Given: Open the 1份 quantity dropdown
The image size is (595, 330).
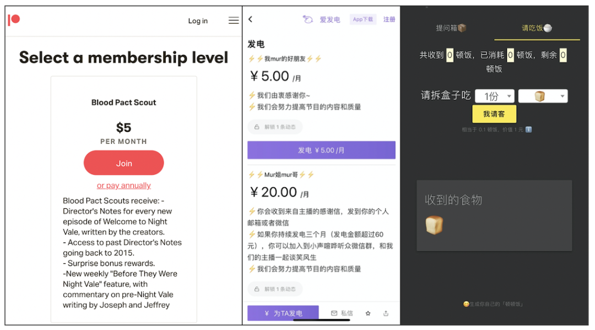Looking at the screenshot, I should click(495, 96).
